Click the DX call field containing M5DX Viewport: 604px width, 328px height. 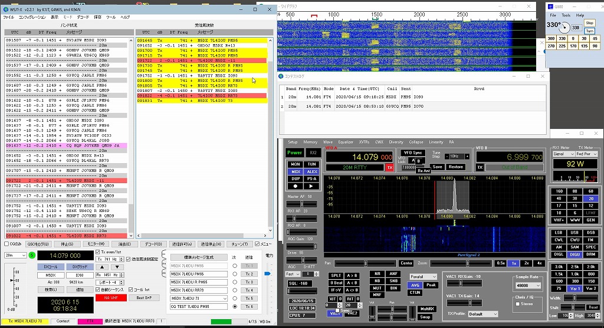tap(51, 275)
